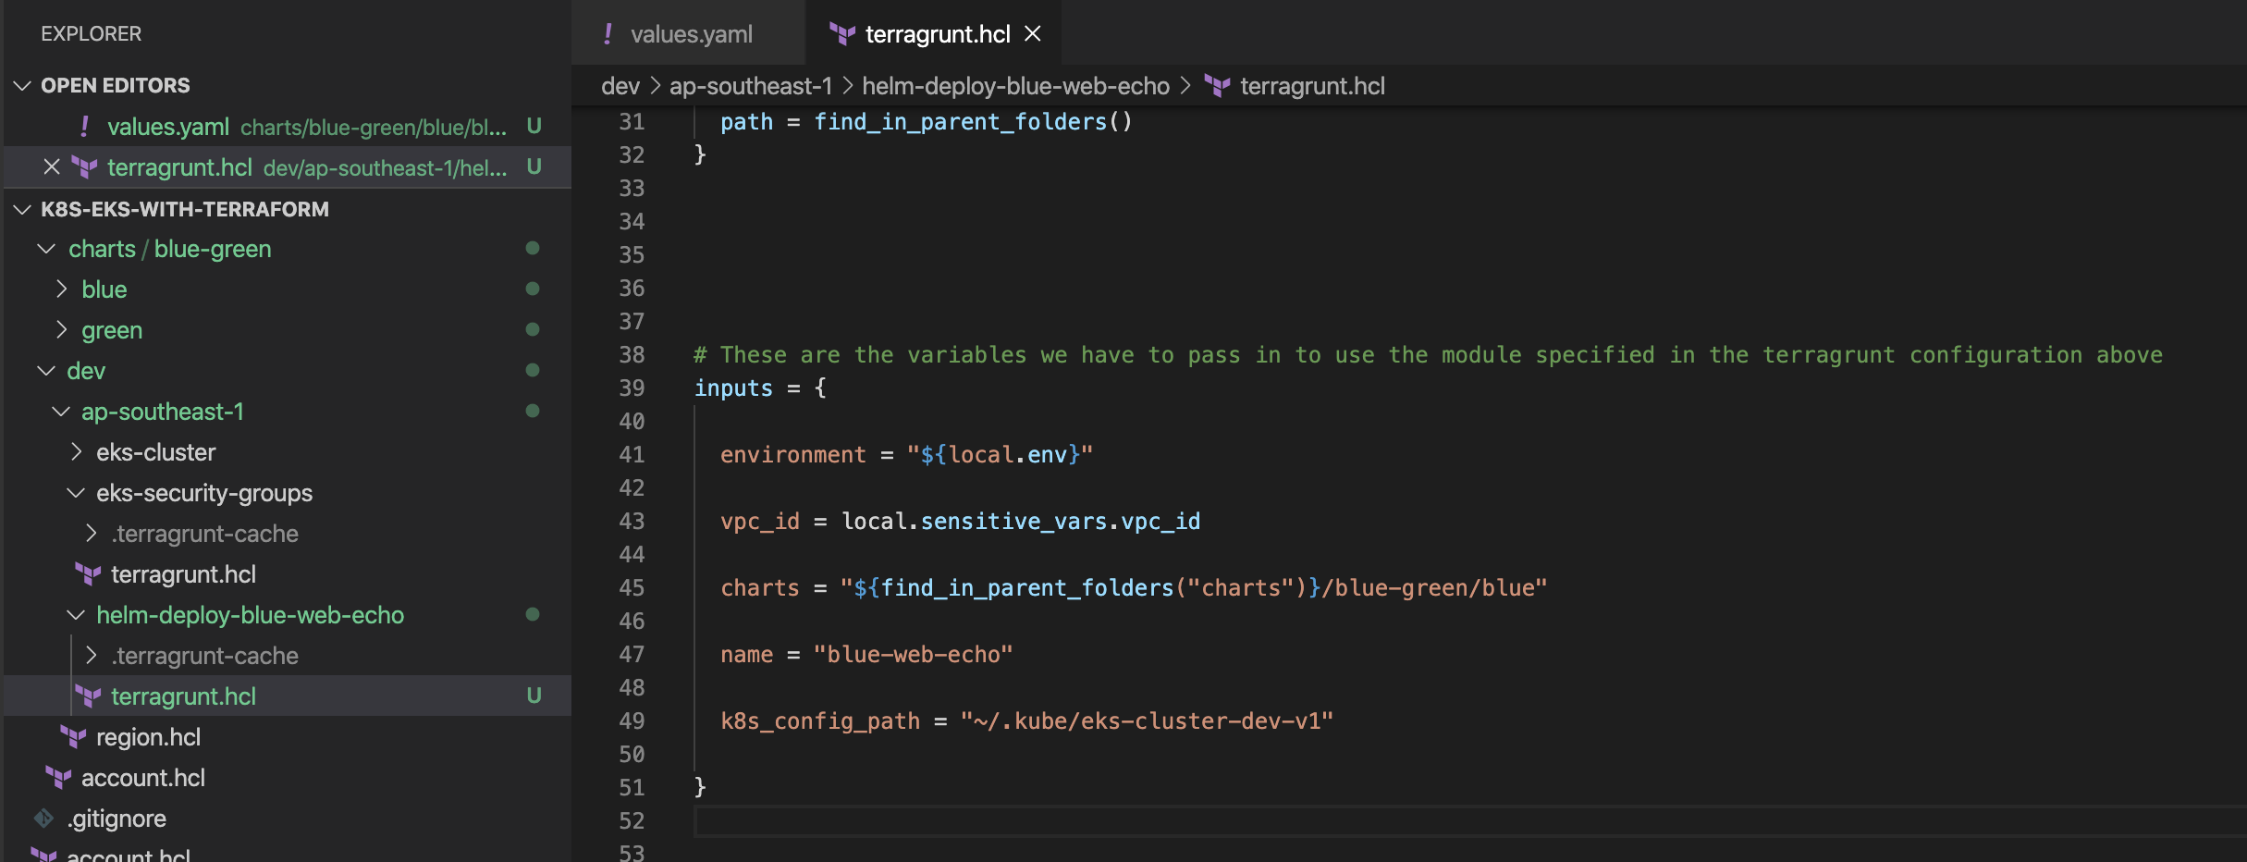The width and height of the screenshot is (2247, 862).
Task: Close the terragrunt.hcl tab with its X
Action: 1033,34
